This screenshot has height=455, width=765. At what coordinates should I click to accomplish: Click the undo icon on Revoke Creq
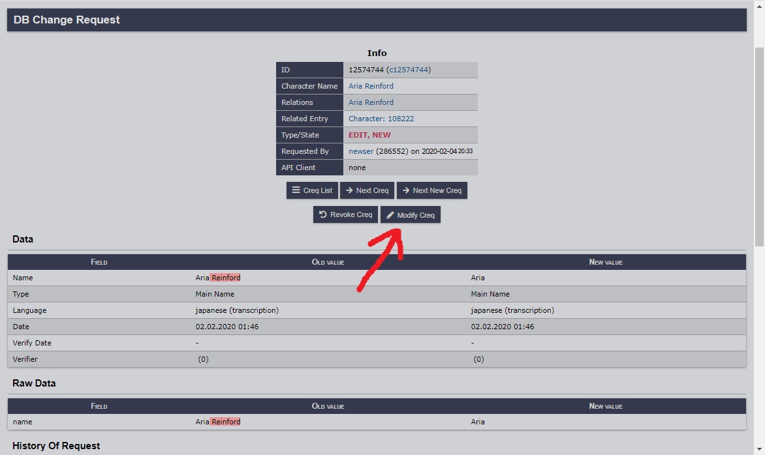click(x=322, y=214)
